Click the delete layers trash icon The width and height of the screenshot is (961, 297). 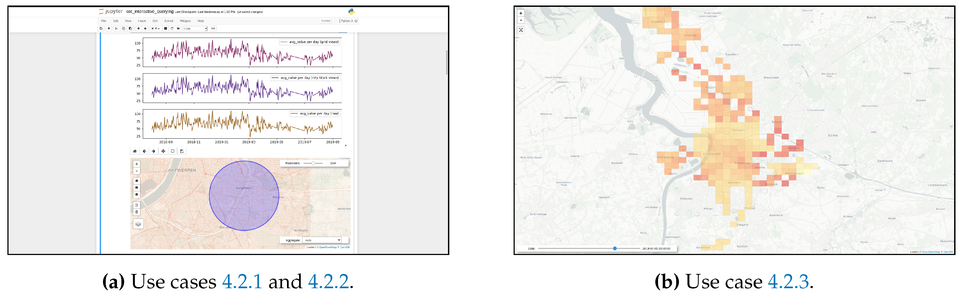point(137,212)
